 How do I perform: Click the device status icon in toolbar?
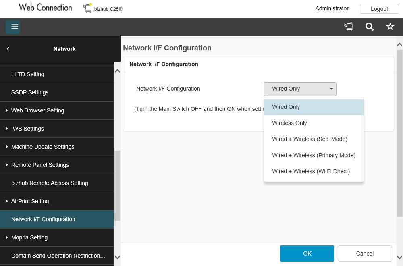pos(349,27)
